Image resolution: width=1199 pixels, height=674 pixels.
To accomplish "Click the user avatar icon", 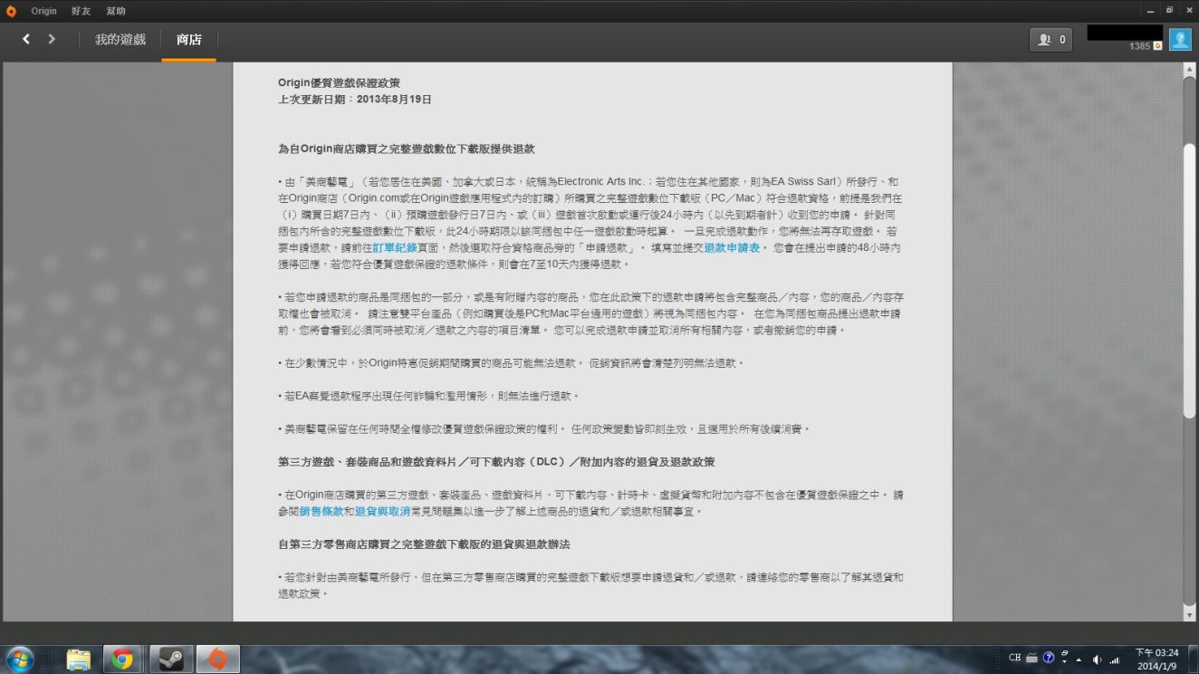I will click(1180, 39).
